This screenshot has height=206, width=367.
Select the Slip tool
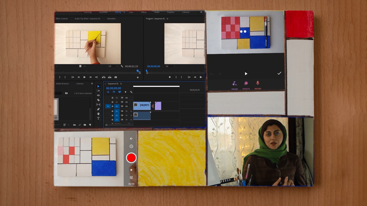pos(98,104)
